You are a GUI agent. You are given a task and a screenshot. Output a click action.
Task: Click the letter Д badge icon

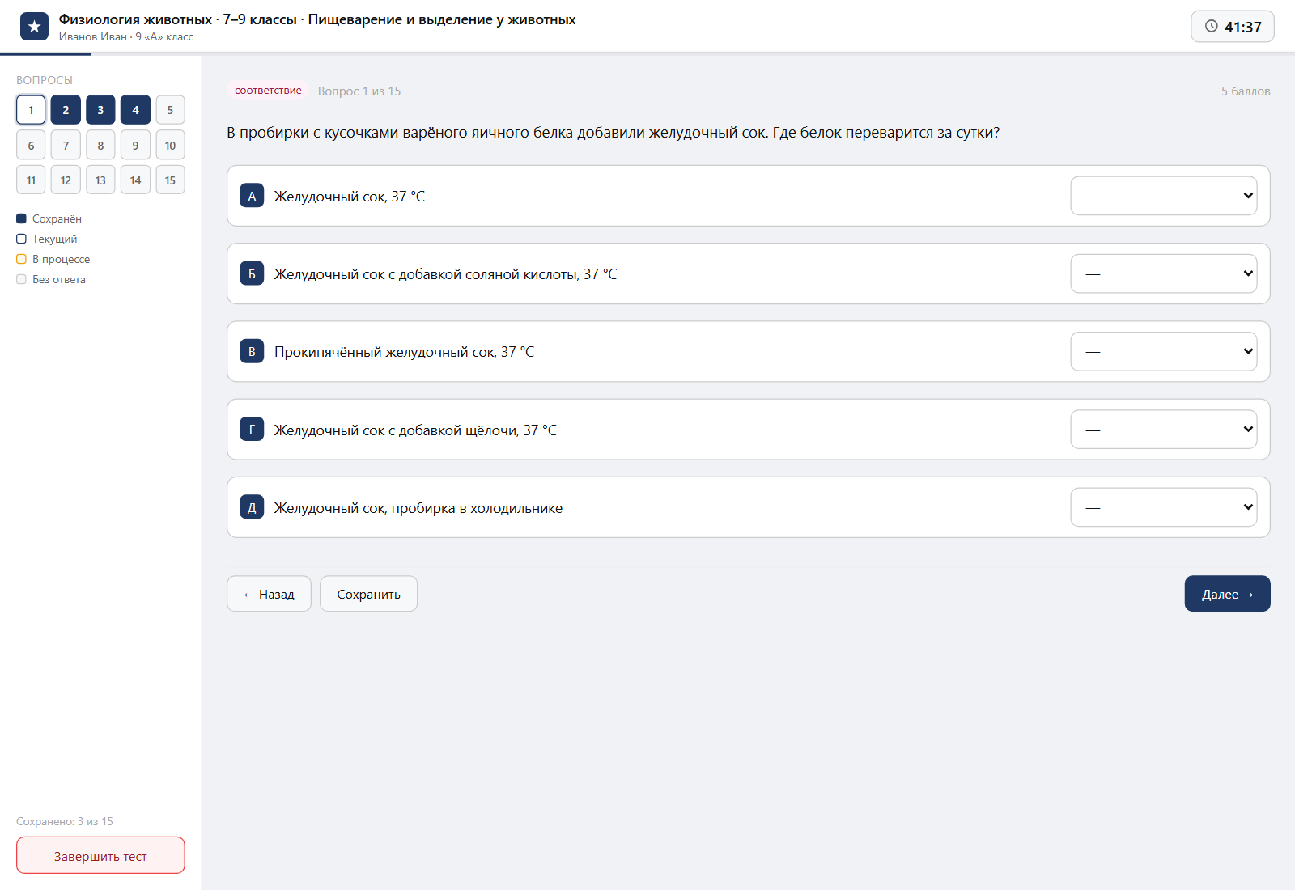pos(252,507)
